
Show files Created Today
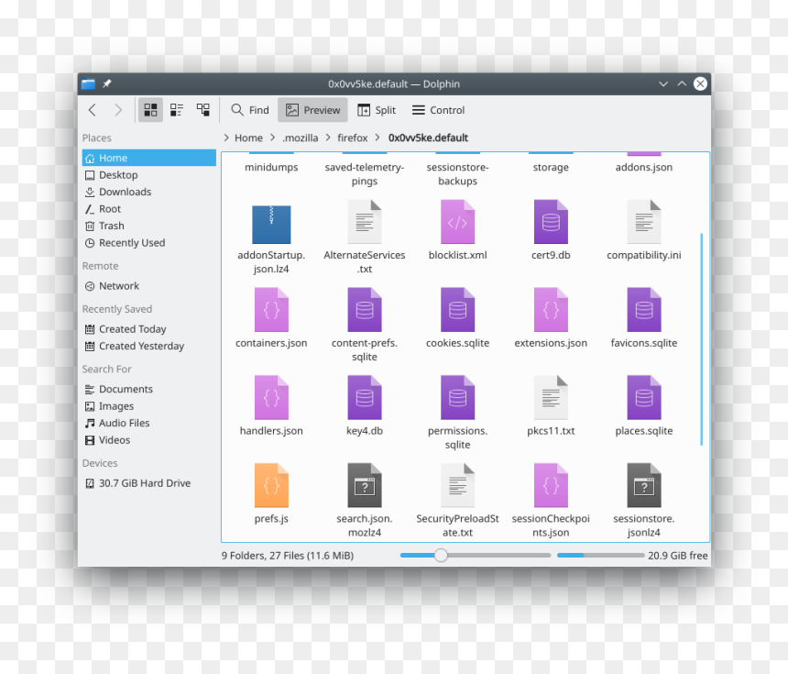pos(148,329)
